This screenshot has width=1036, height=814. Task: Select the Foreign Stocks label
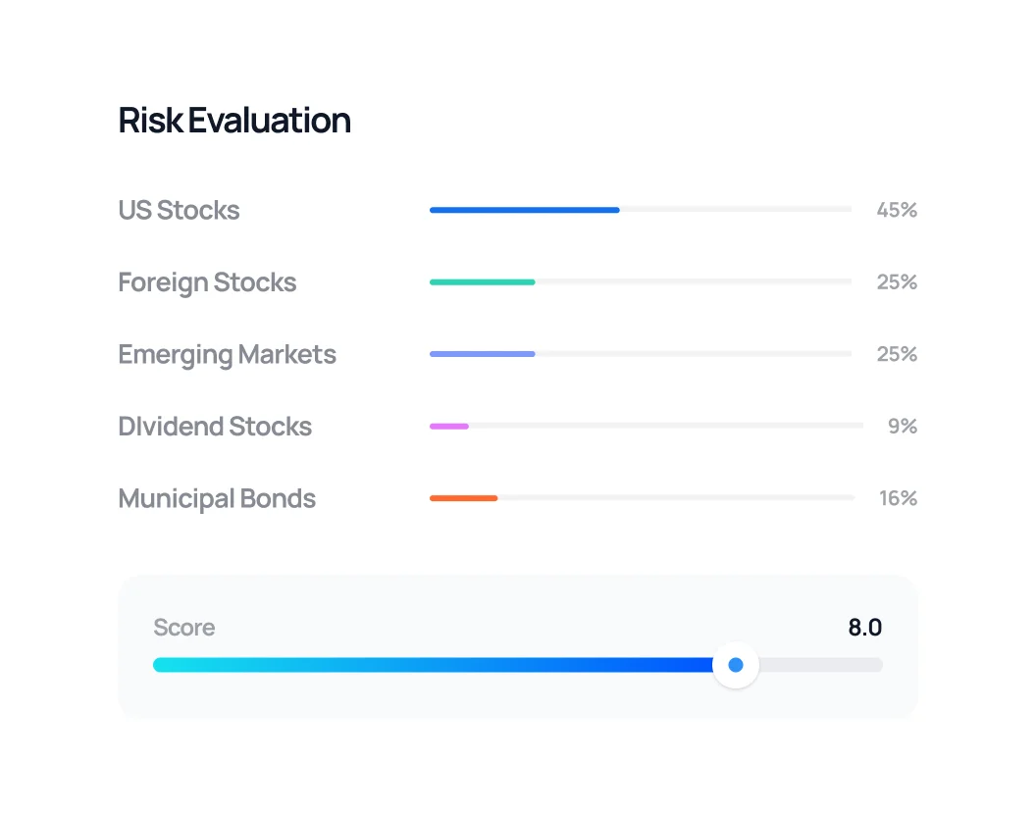pos(207,282)
